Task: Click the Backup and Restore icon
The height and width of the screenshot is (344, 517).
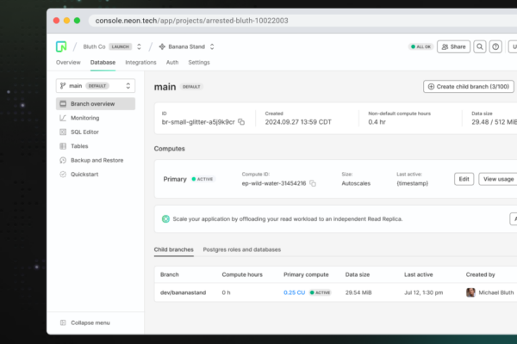Action: [63, 160]
